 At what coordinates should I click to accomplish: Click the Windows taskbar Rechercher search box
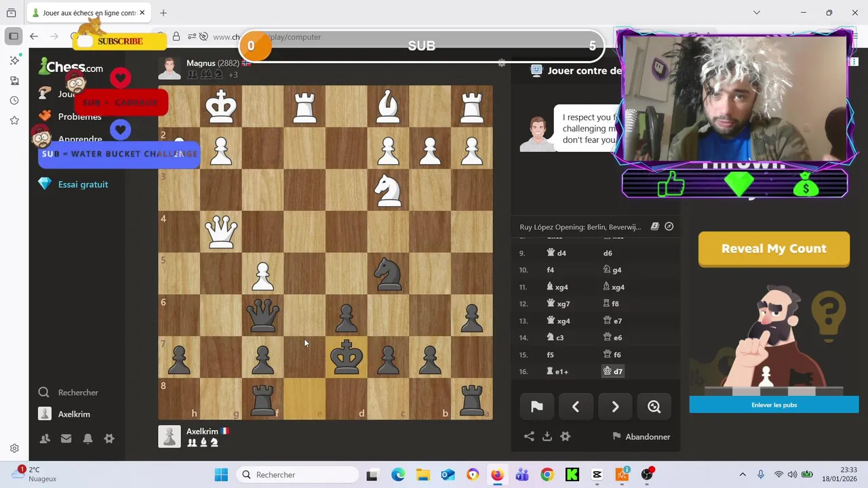click(298, 474)
